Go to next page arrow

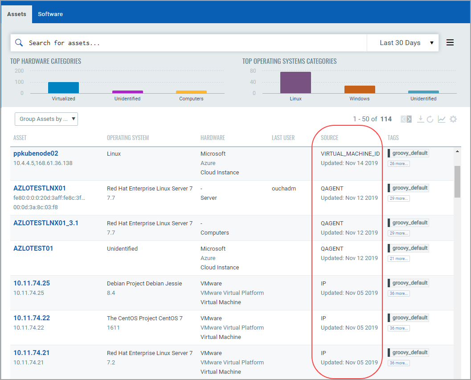pyautogui.click(x=409, y=120)
